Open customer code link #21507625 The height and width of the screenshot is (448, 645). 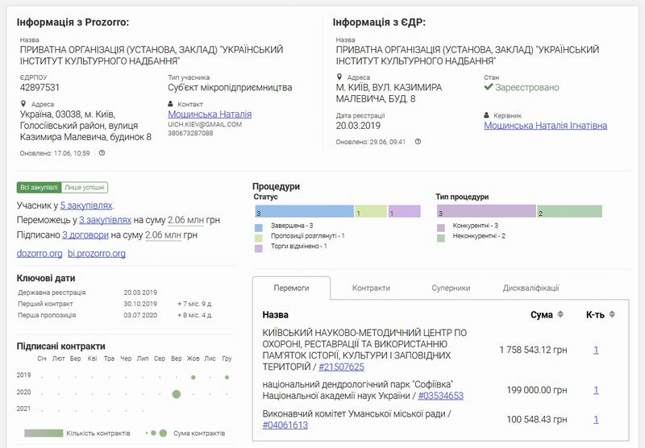coord(341,367)
